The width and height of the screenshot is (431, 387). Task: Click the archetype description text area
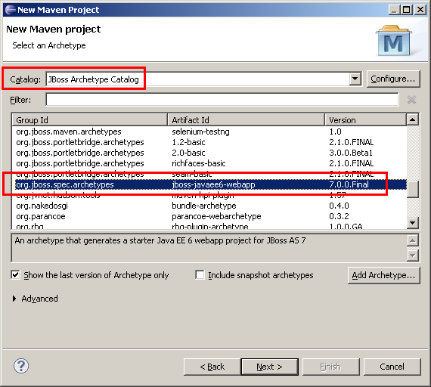coord(209,248)
